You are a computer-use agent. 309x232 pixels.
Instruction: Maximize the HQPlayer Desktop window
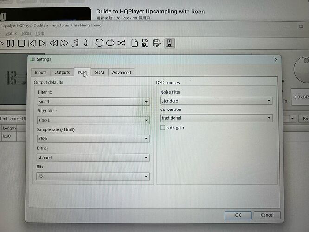(x=301, y=26)
